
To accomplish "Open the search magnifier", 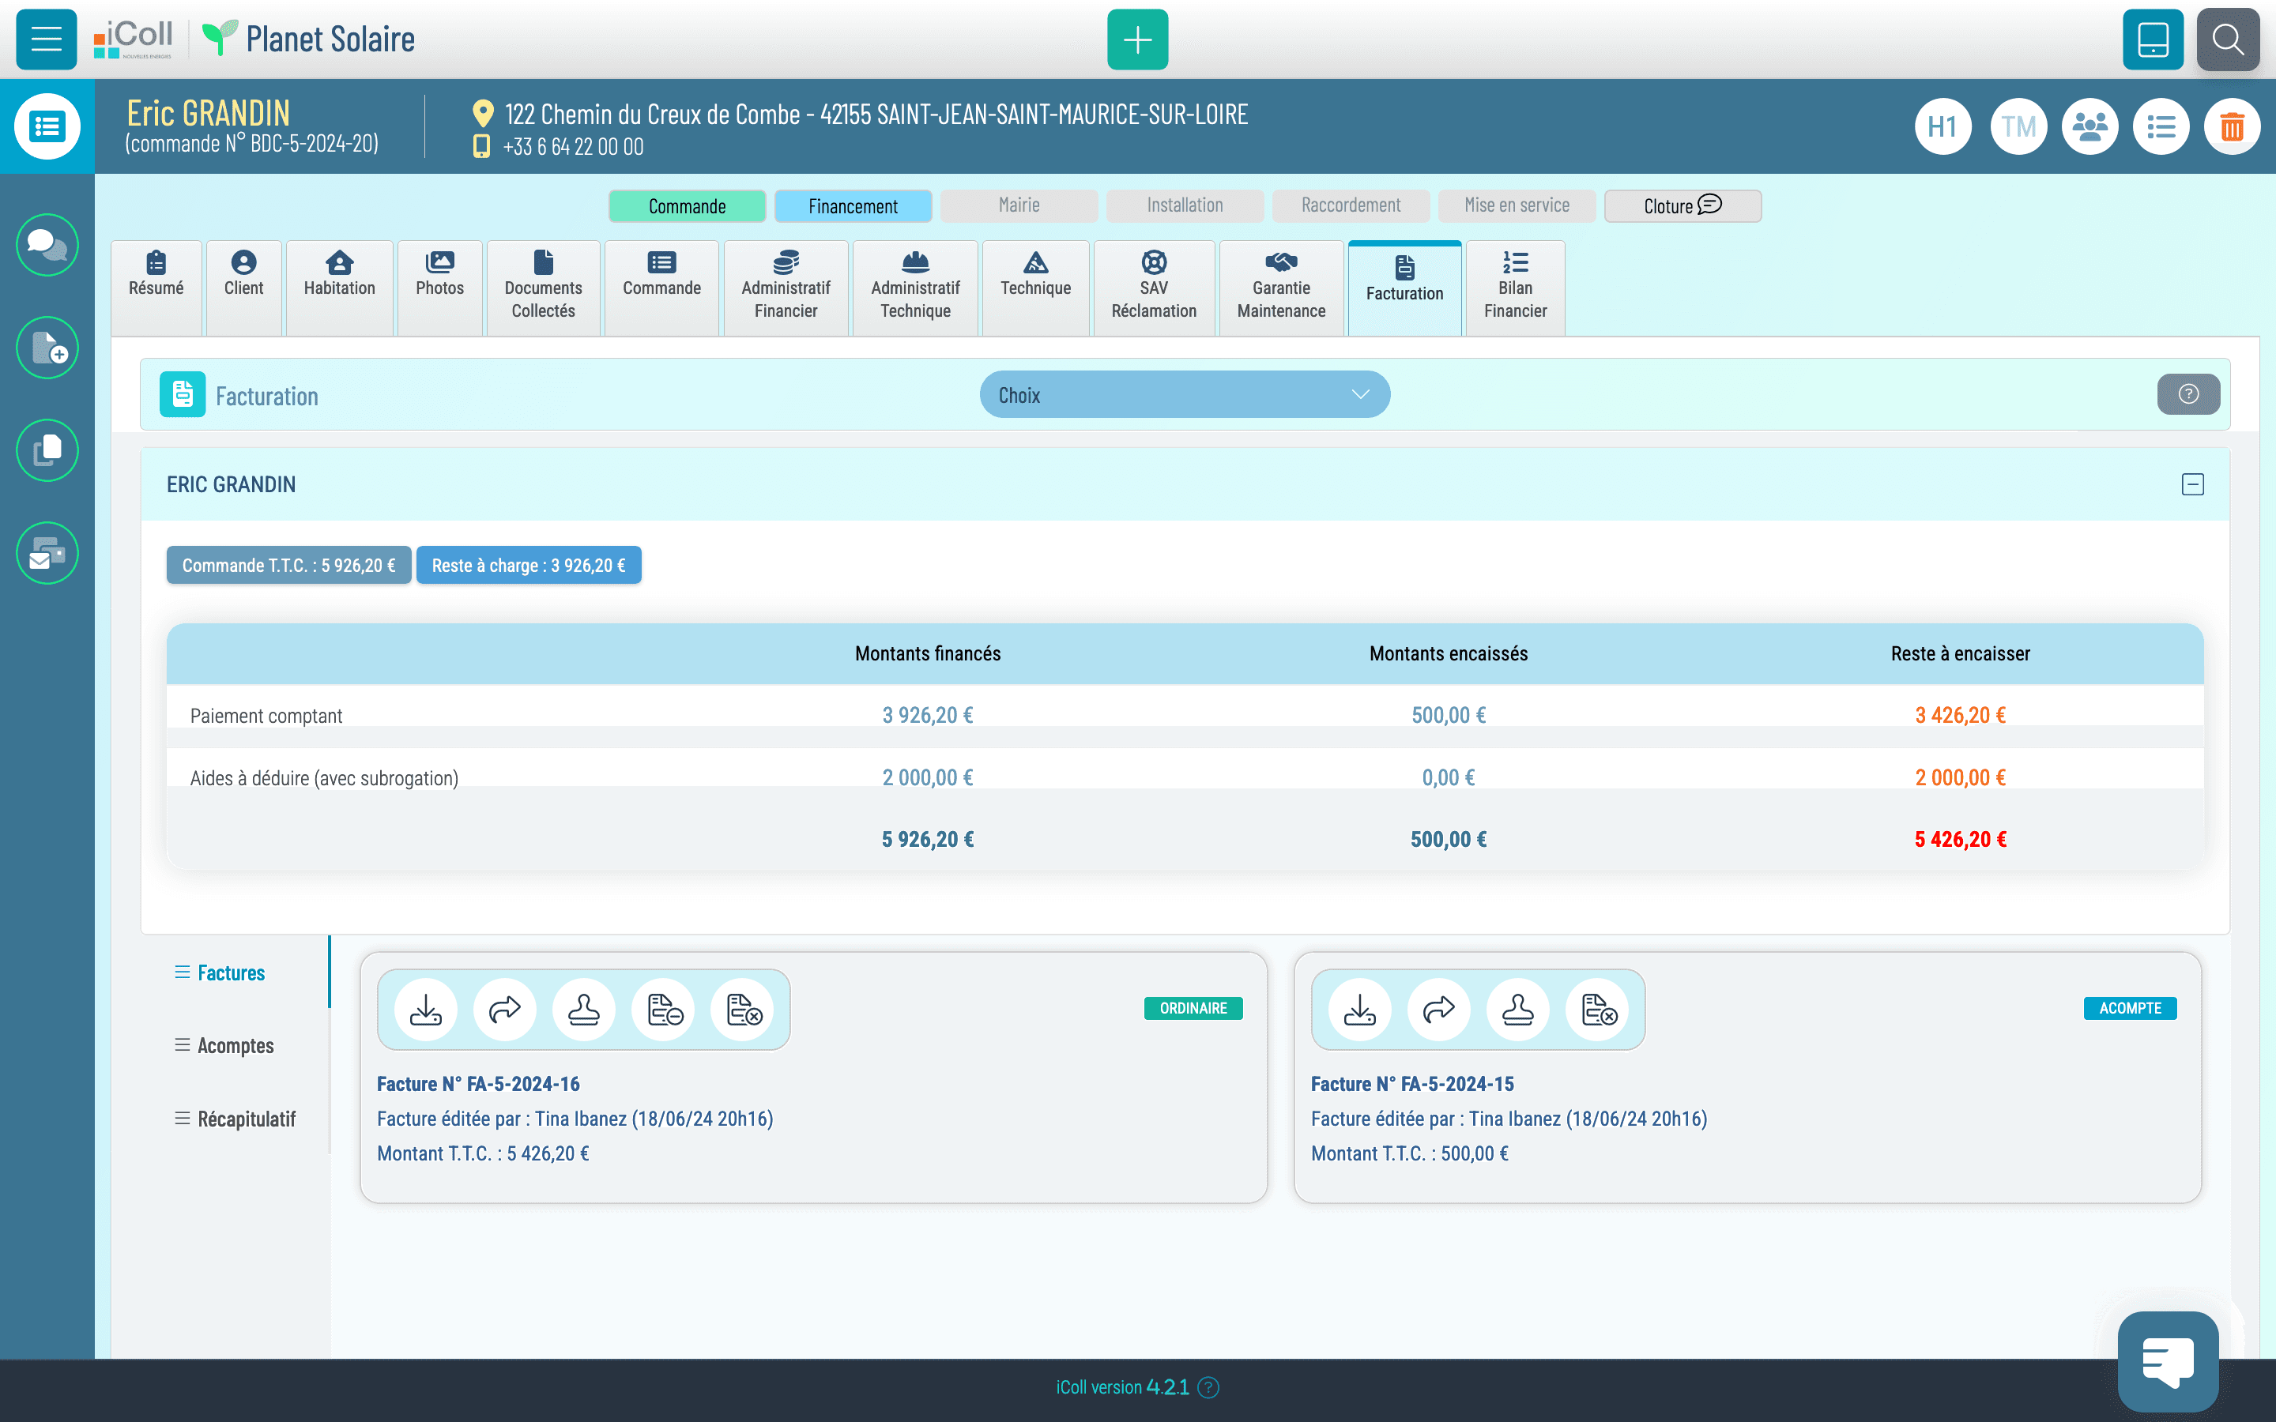I will tap(2228, 39).
